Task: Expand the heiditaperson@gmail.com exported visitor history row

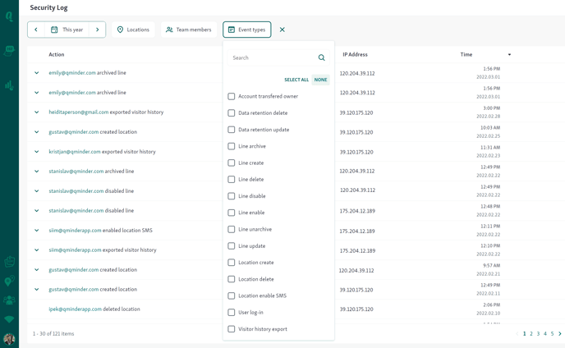Action: point(36,112)
